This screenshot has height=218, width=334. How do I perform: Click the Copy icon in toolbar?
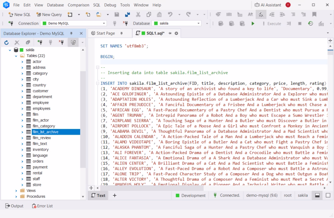tap(149, 14)
